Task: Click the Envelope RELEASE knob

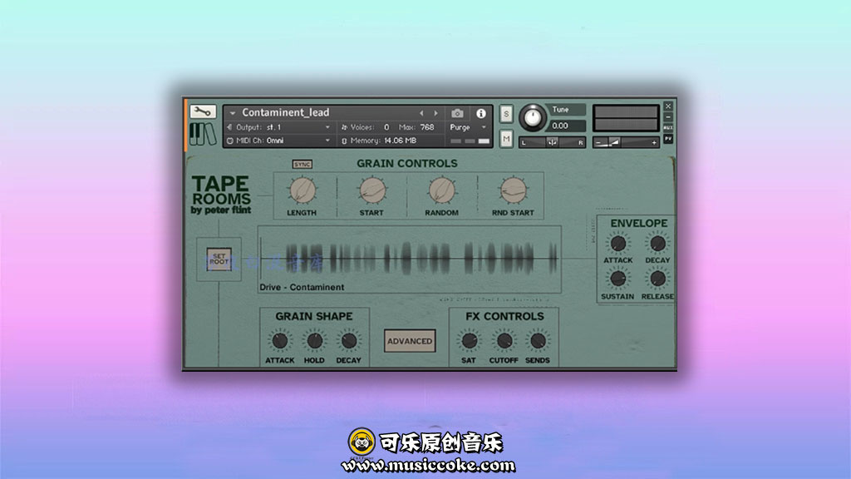Action: pos(657,279)
